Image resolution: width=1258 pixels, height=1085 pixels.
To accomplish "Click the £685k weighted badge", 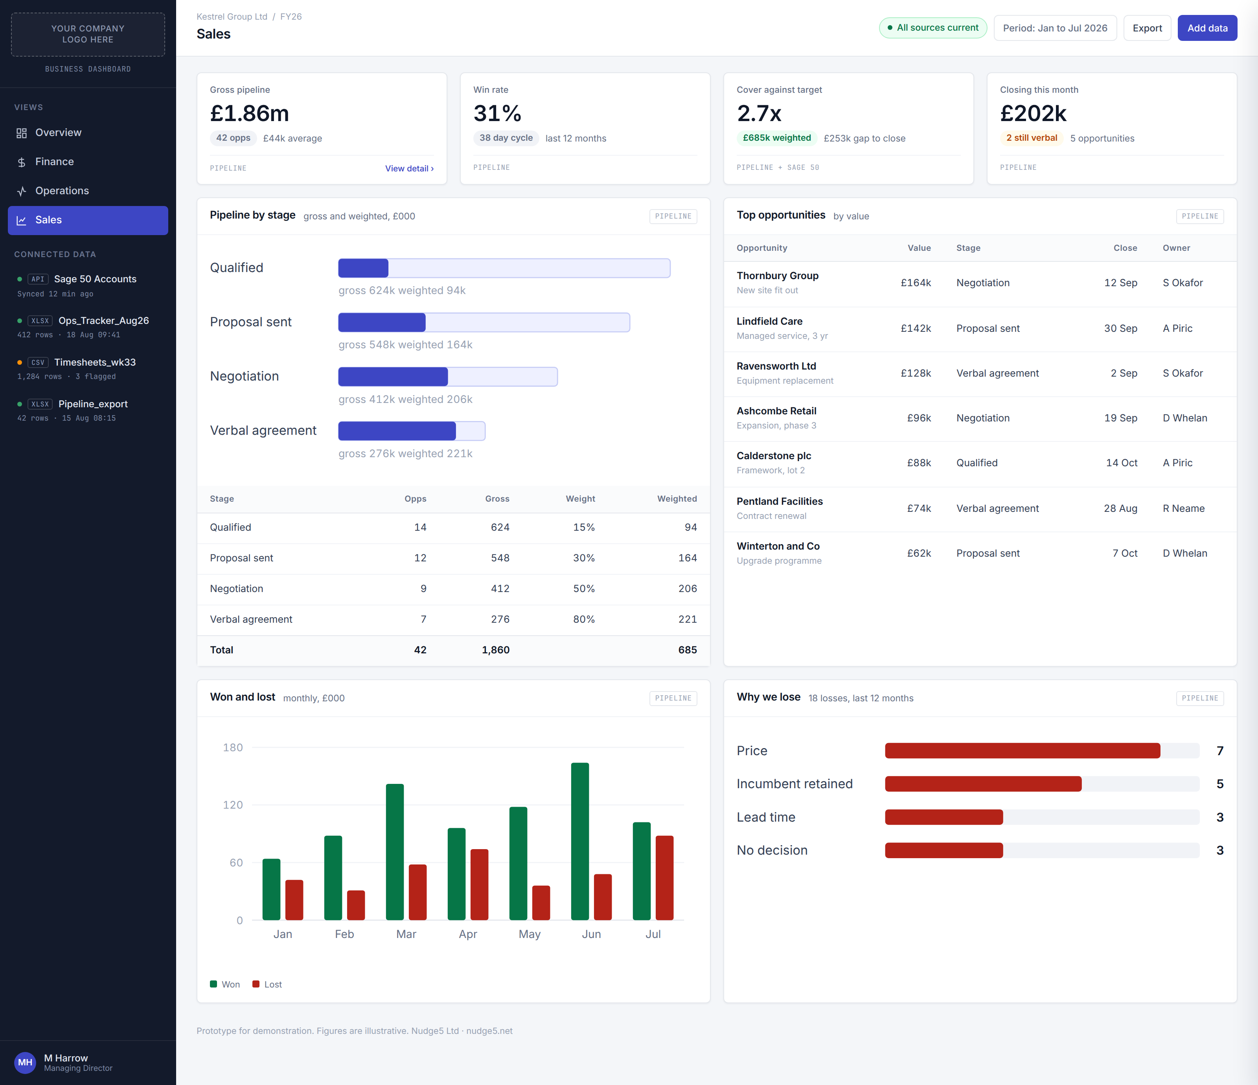I will tap(776, 138).
